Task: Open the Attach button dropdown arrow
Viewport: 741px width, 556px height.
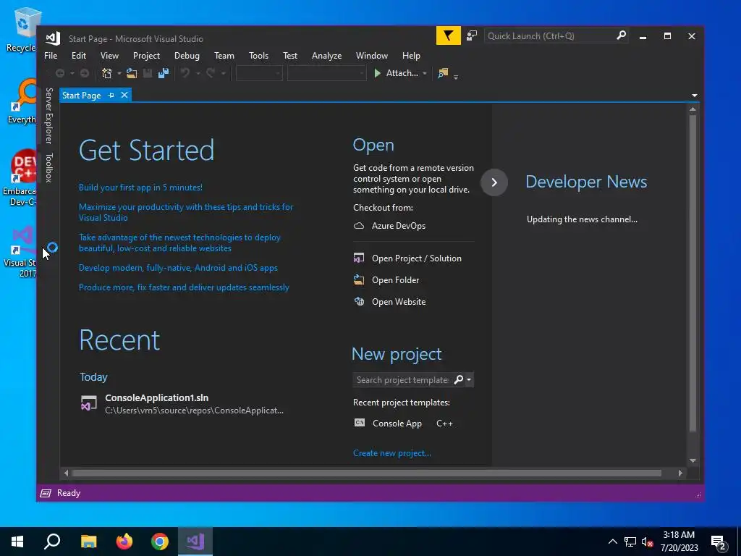Action: click(424, 74)
